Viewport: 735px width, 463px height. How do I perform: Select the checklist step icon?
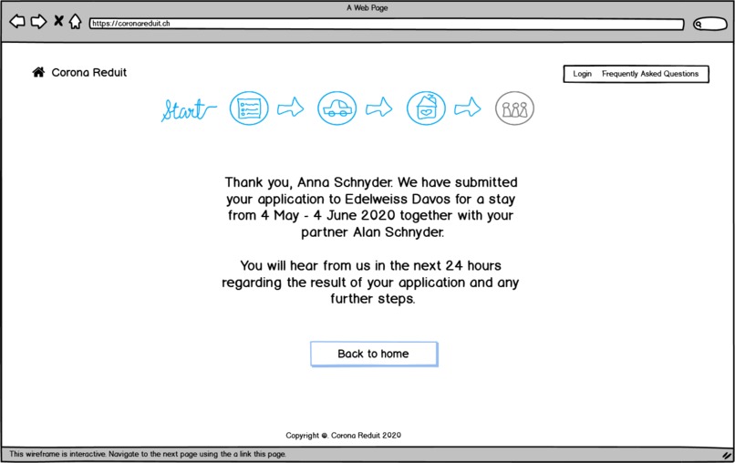(x=249, y=108)
